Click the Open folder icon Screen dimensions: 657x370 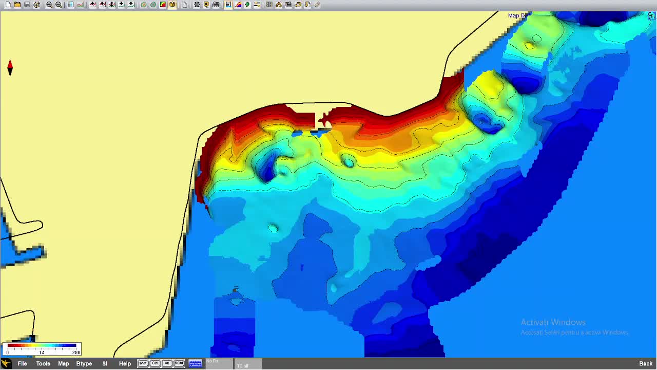pyautogui.click(x=17, y=5)
